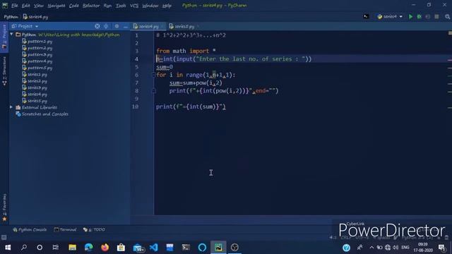
Task: Open the Terminal tool window
Action: click(x=65, y=229)
